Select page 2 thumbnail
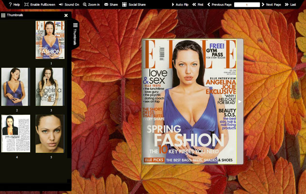This screenshot has width=306, height=194. [15, 87]
